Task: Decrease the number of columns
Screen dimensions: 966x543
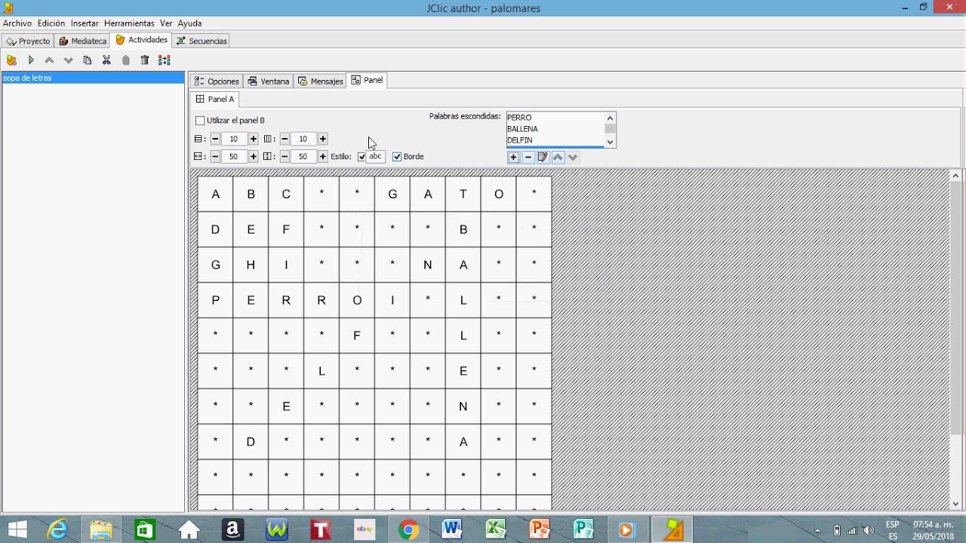Action: point(285,139)
